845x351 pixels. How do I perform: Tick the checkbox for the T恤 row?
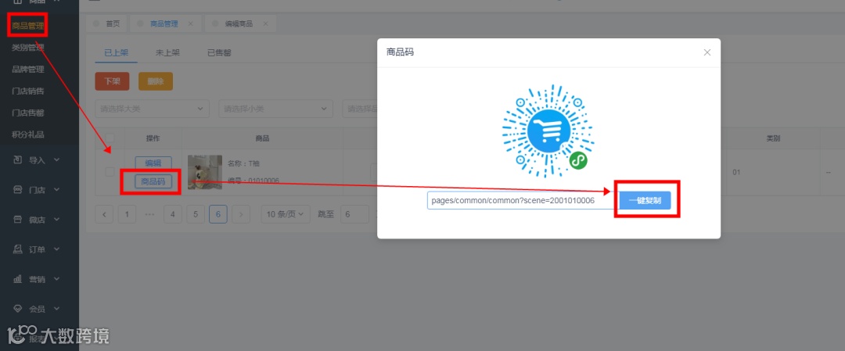click(110, 172)
